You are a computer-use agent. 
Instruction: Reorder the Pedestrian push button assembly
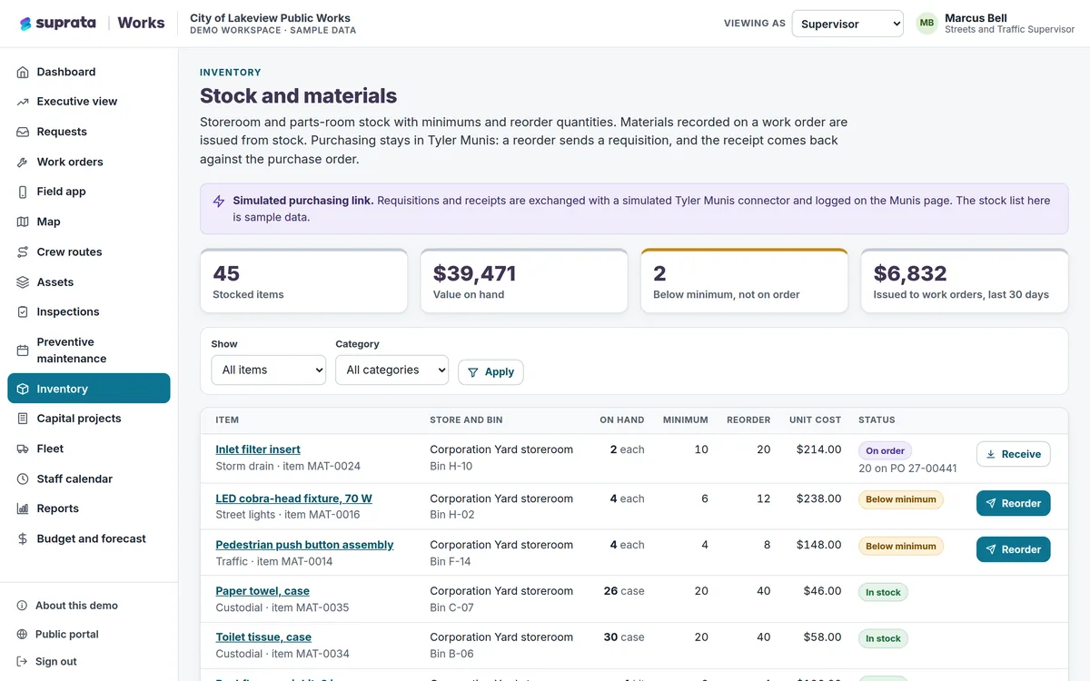click(1014, 549)
